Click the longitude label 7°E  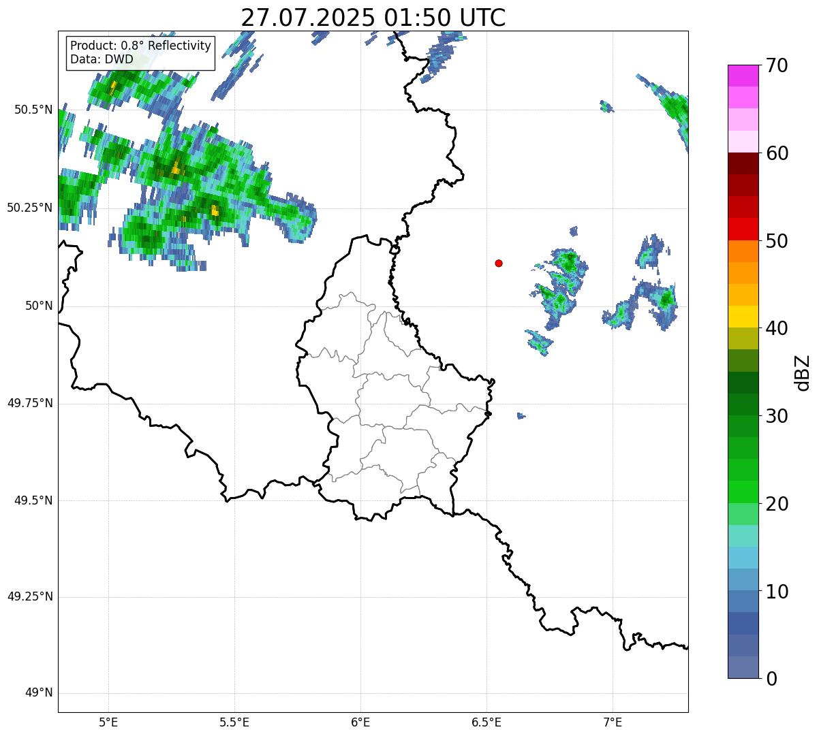tap(613, 722)
